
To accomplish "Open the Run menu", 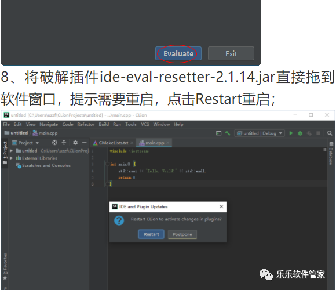I will click(117, 124).
